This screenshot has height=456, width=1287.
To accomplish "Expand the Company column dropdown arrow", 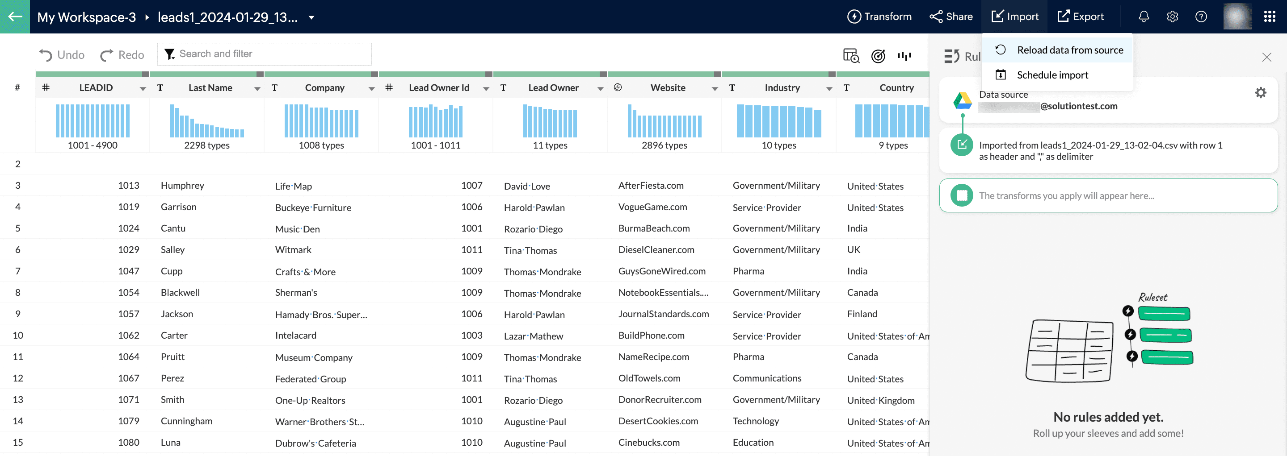I will (x=372, y=89).
